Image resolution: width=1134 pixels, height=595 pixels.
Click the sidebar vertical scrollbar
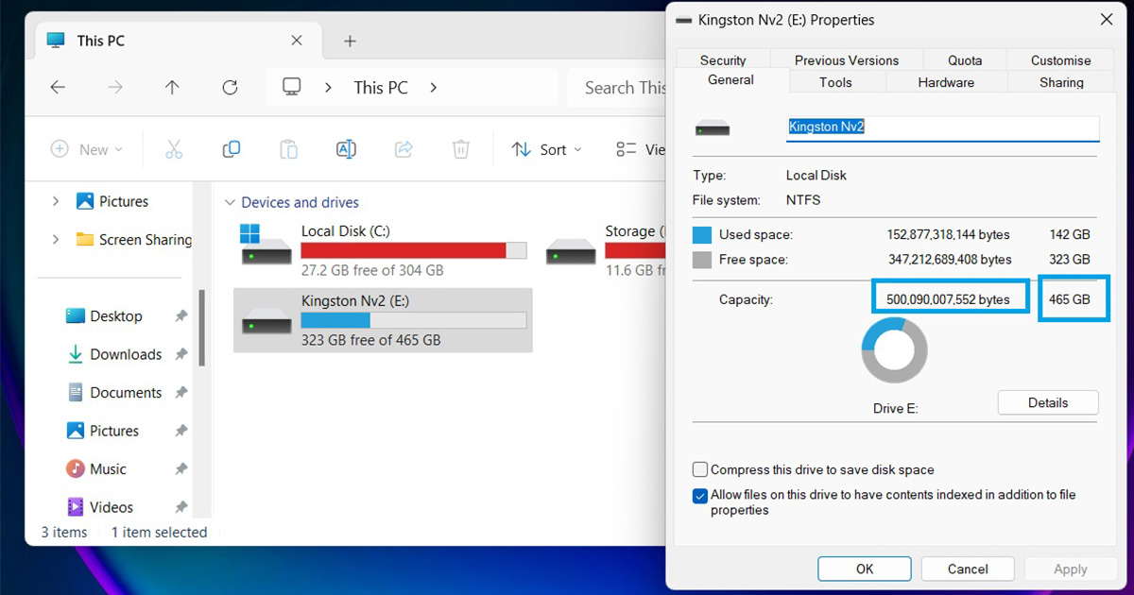pyautogui.click(x=200, y=326)
